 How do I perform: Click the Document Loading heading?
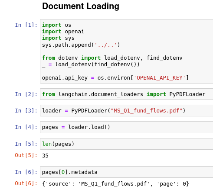tap(81, 6)
